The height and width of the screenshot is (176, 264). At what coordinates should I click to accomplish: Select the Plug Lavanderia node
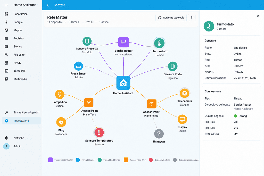(61, 122)
